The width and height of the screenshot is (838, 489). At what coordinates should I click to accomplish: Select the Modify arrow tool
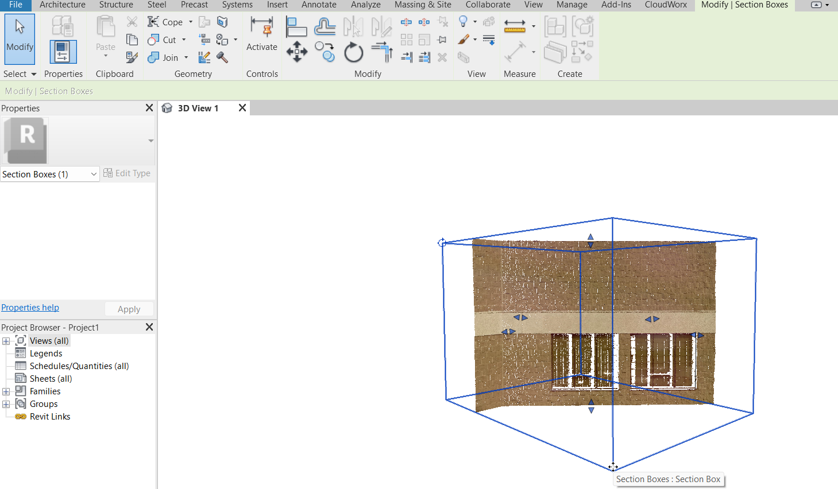tap(20, 38)
